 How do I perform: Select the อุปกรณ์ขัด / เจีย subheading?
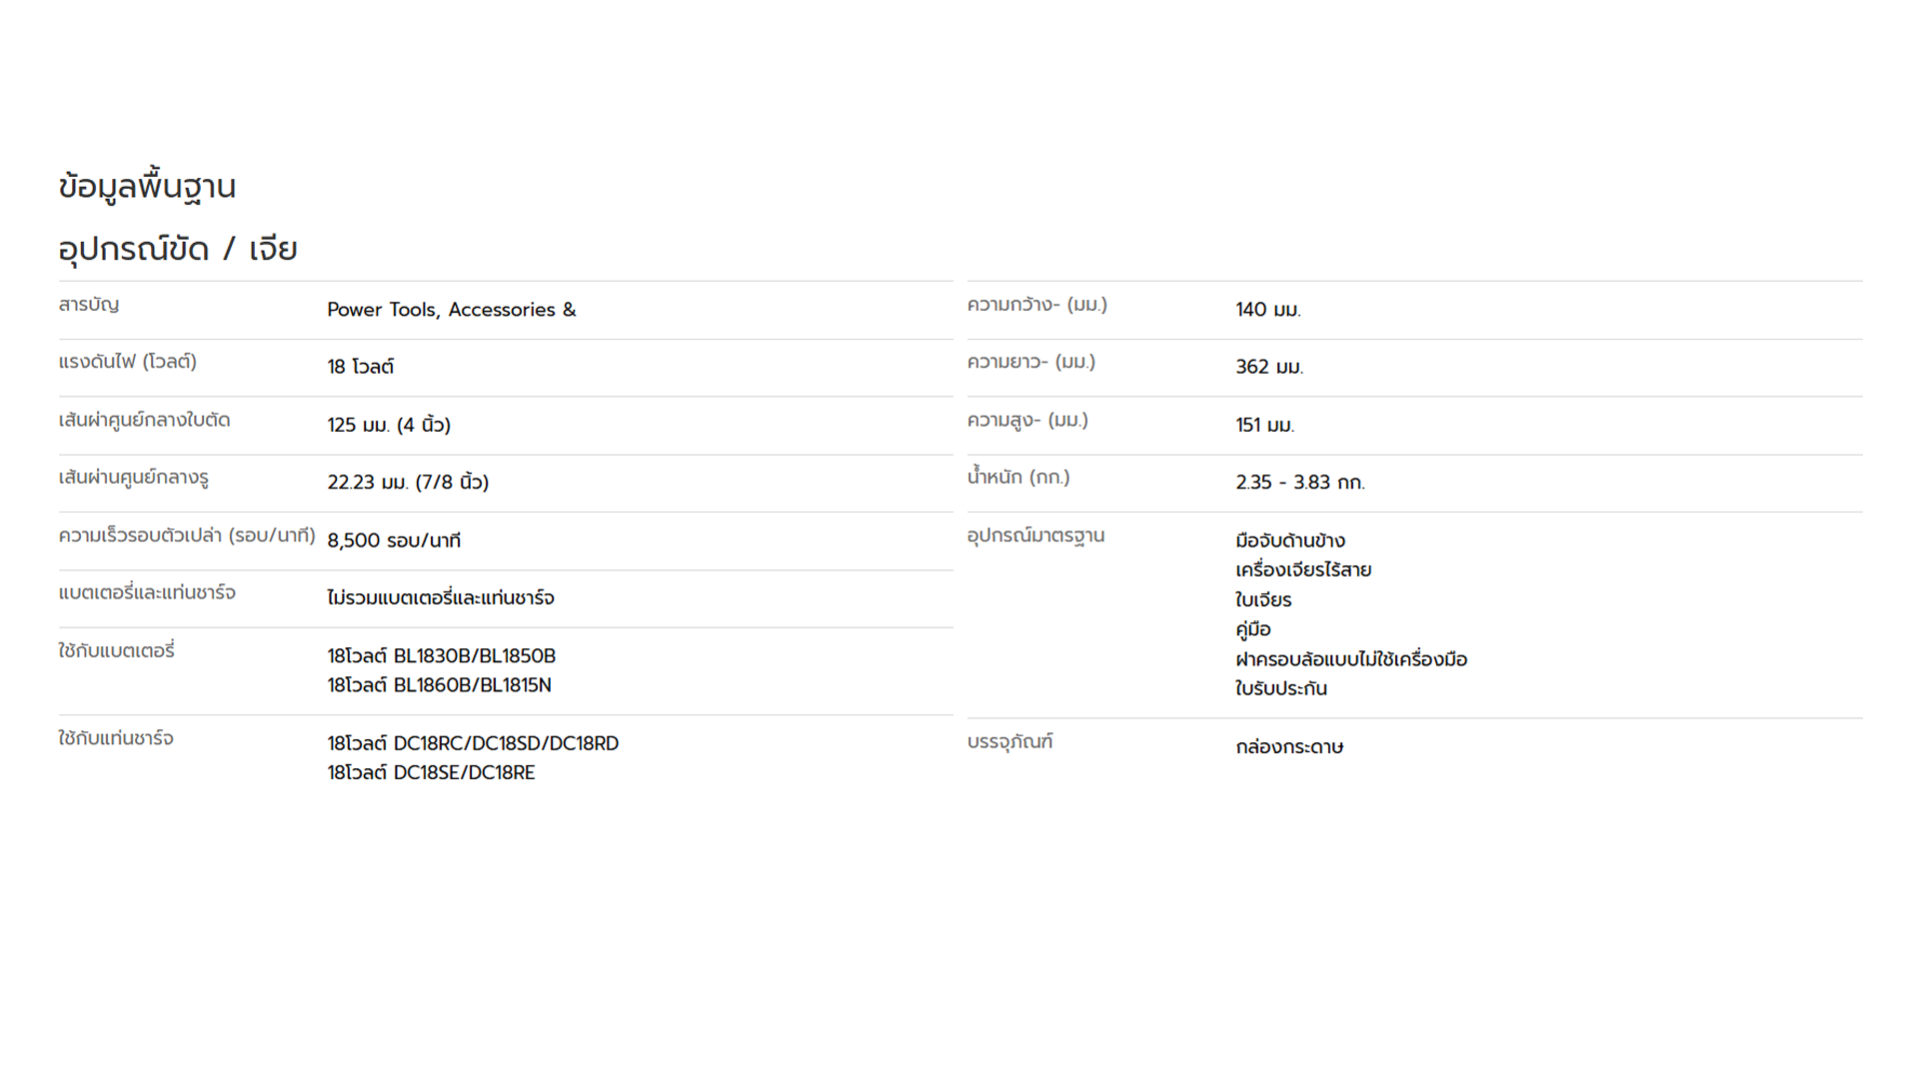coord(178,249)
